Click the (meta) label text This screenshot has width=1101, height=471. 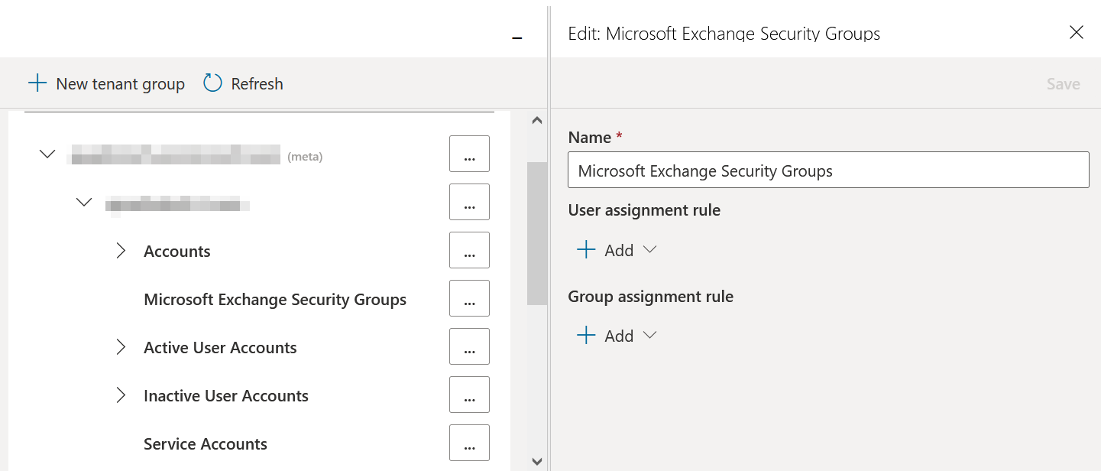305,157
